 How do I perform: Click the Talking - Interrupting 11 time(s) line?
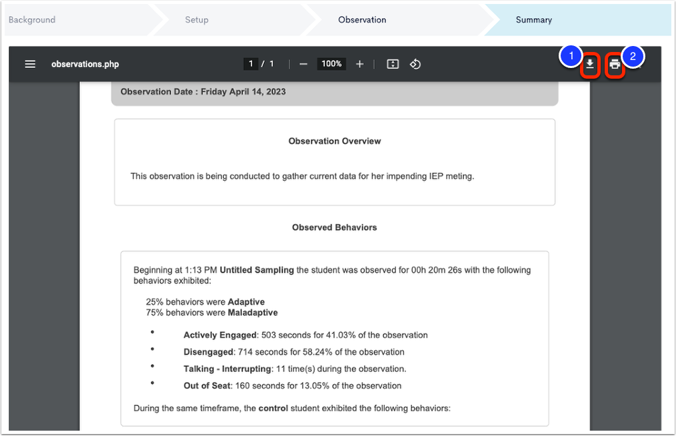pos(295,369)
